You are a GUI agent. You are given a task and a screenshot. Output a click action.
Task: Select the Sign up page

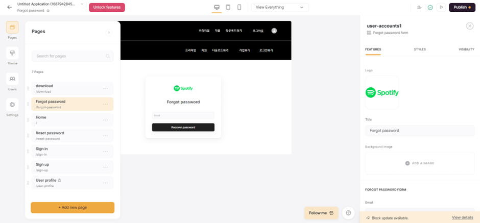[72, 167]
